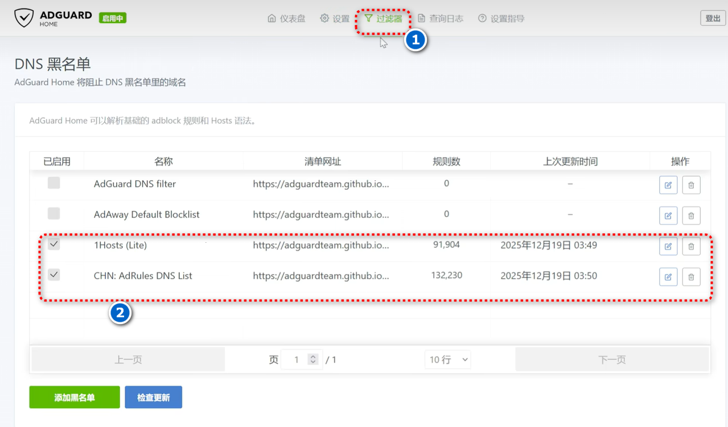728x427 pixels.
Task: Click the AdGuard Home shield logo
Action: coord(24,18)
